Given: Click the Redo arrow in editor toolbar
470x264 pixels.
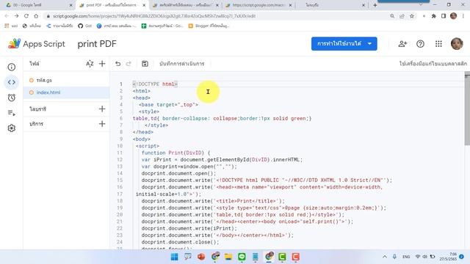Looking at the screenshot, I should (x=129, y=64).
